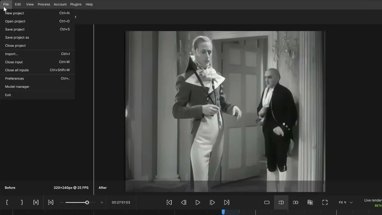Adjust the timeline zoom slider handle
The height and width of the screenshot is (215, 382).
tap(87, 202)
